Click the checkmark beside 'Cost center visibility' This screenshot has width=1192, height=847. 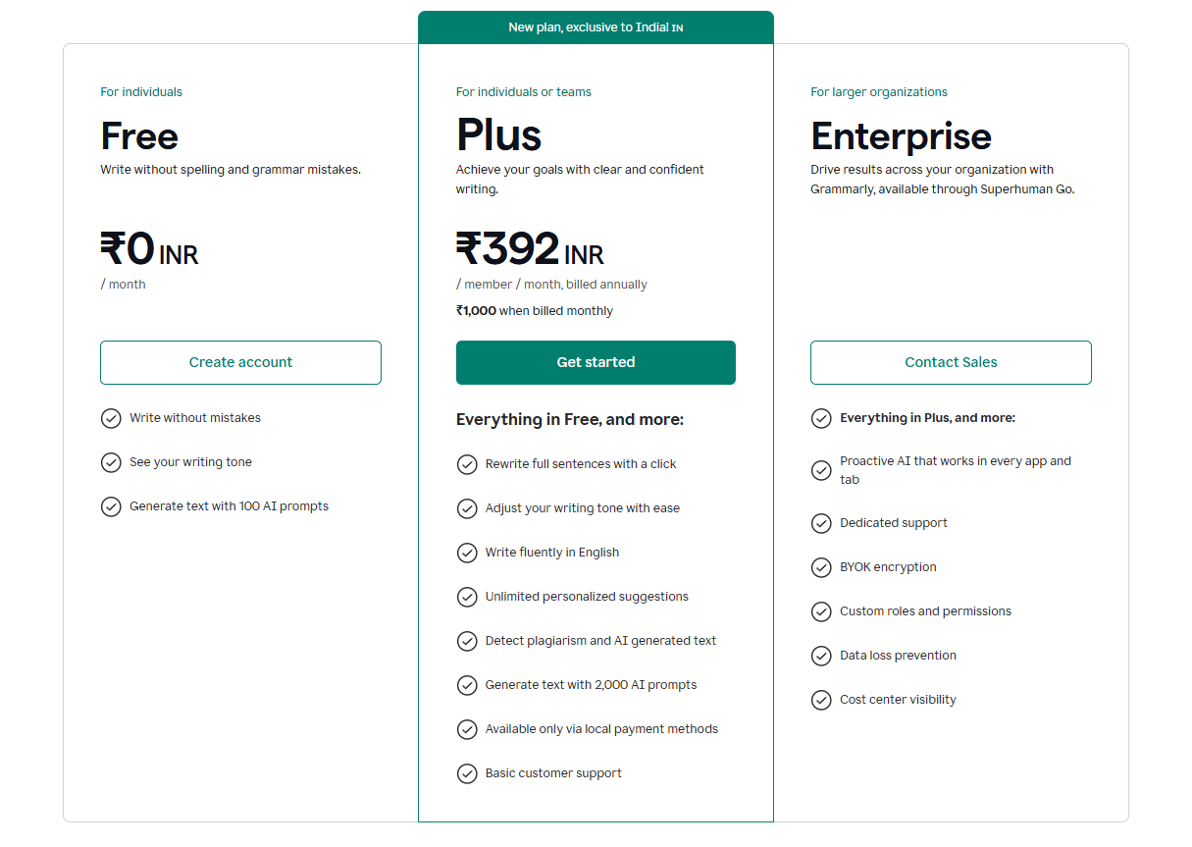[821, 700]
